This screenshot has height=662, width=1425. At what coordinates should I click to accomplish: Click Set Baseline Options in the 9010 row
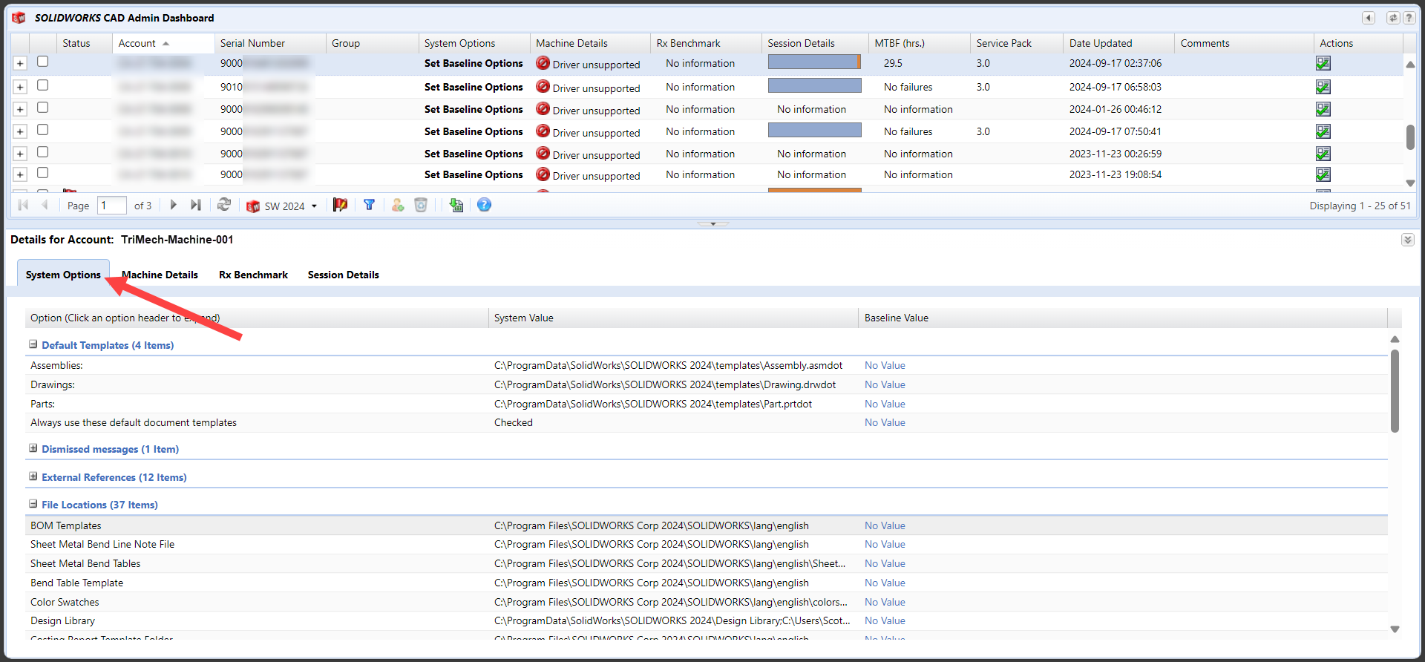[474, 87]
